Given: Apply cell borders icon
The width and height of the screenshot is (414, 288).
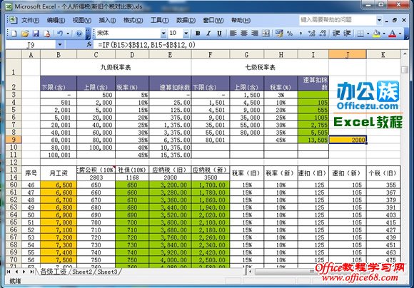Looking at the screenshot, I should click(x=360, y=34).
